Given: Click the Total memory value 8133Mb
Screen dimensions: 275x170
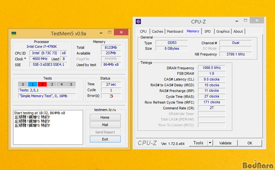Looking at the screenshot, I should click(x=111, y=48).
